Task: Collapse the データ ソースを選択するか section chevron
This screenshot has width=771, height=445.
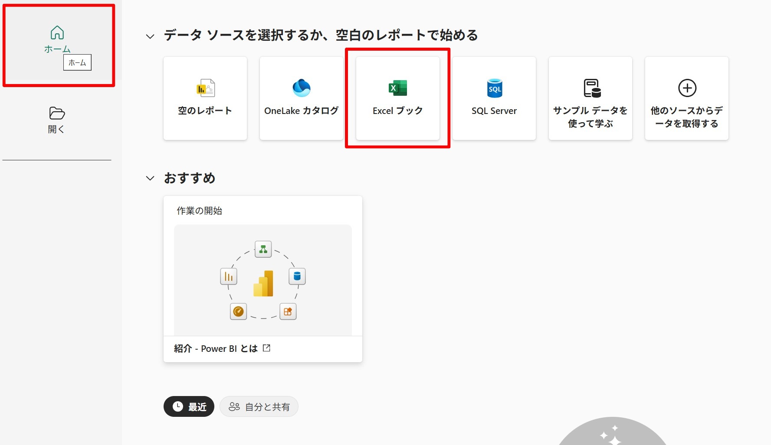Action: (150, 36)
